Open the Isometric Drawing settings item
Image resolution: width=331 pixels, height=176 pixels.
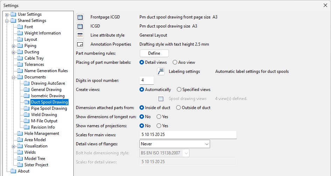click(x=48, y=96)
